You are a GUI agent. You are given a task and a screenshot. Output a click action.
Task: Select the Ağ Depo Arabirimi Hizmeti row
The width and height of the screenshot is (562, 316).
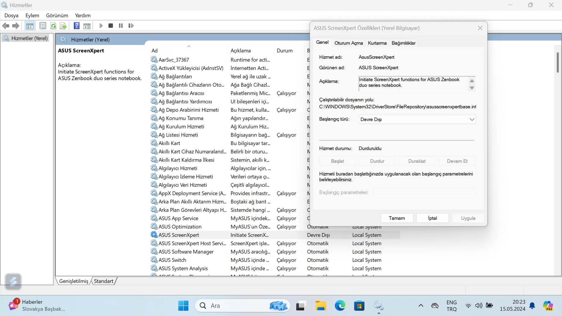tap(230, 110)
